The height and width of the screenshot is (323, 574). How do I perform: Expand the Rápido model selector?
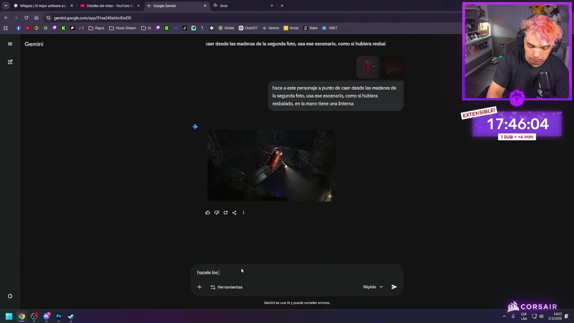(x=373, y=287)
